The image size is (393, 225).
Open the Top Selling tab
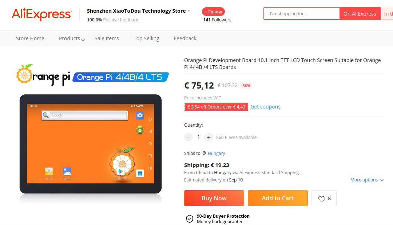click(146, 38)
